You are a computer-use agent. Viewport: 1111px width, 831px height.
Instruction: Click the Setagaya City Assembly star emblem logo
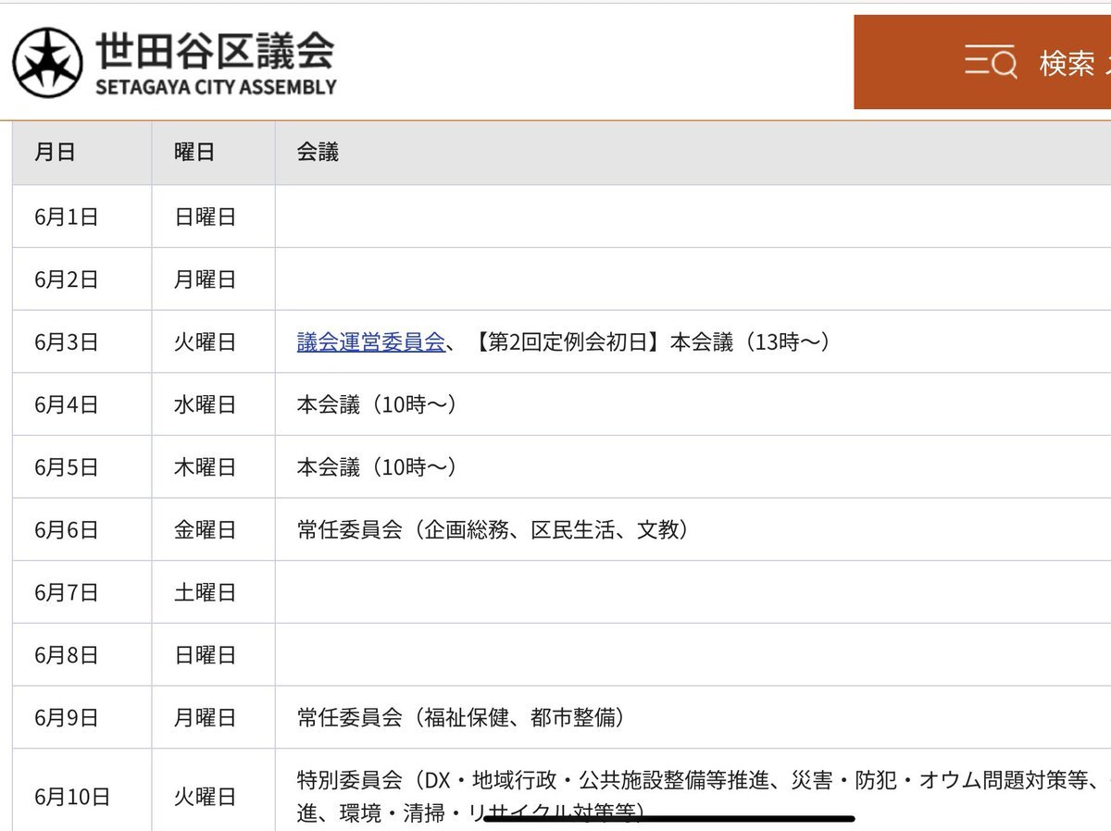47,62
